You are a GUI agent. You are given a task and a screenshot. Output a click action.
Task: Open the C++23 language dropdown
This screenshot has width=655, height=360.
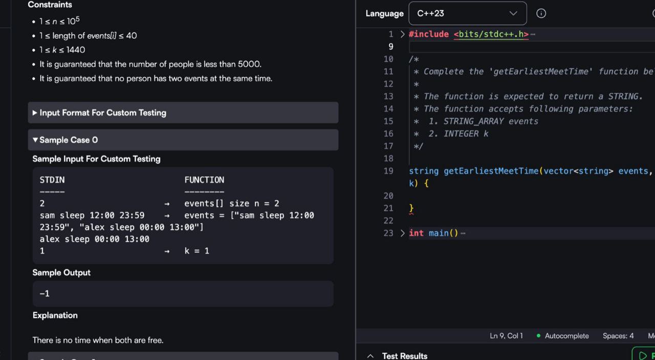tap(467, 14)
